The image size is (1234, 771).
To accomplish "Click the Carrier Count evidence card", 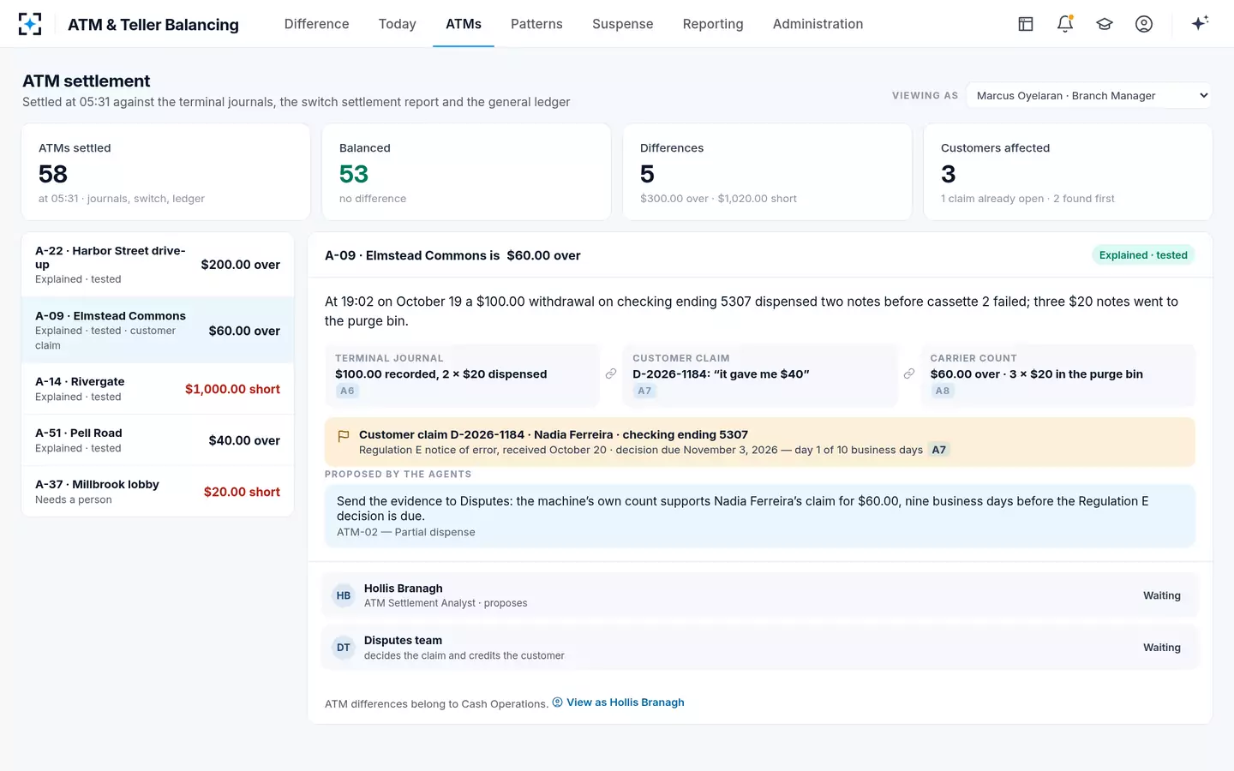I will pyautogui.click(x=1057, y=375).
